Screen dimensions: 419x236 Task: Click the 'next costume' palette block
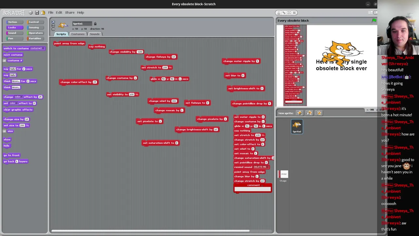13,55
